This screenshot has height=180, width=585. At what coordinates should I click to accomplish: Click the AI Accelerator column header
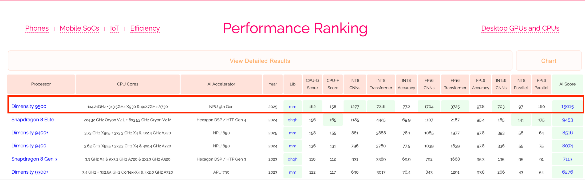tap(221, 84)
